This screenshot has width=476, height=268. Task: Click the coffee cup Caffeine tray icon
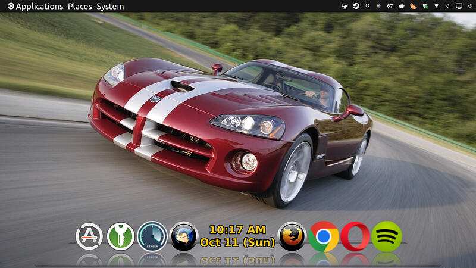(402, 6)
